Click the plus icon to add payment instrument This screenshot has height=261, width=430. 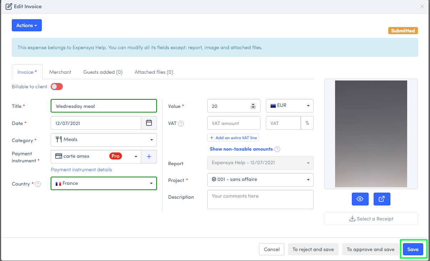coord(149,156)
